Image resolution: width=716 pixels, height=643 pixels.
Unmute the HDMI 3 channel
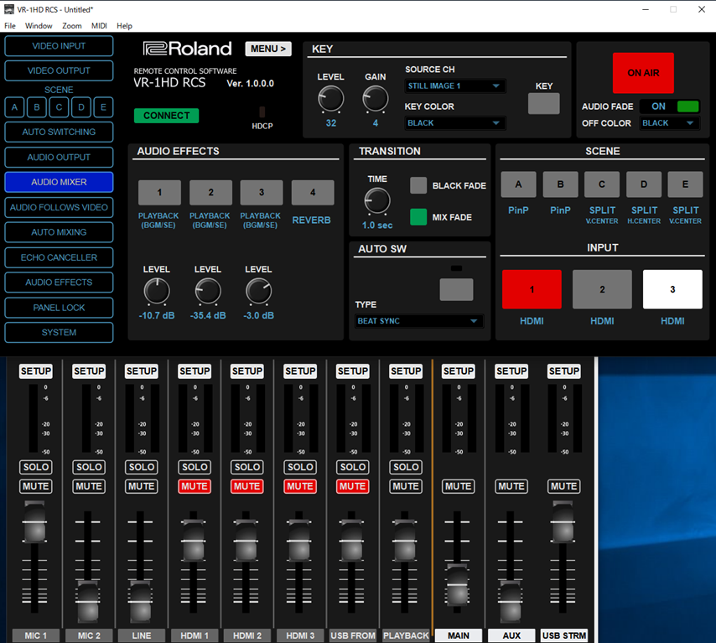300,486
